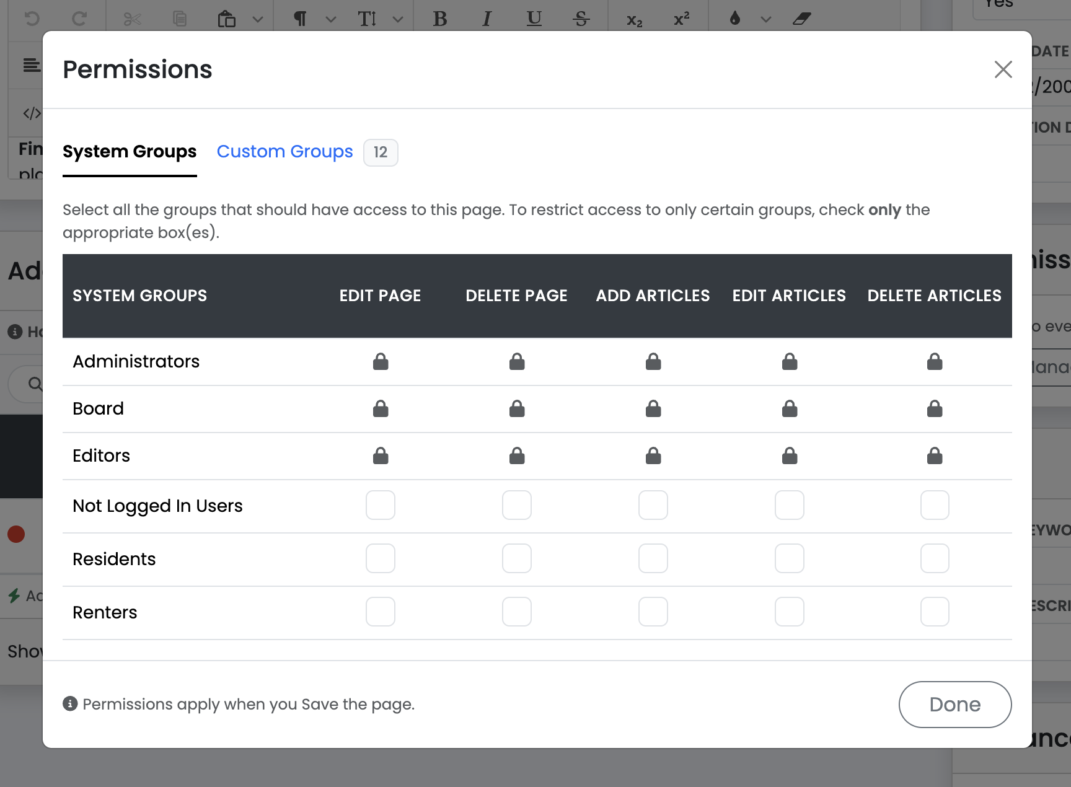Click the Edit Articles lock icon for Board

coord(790,408)
